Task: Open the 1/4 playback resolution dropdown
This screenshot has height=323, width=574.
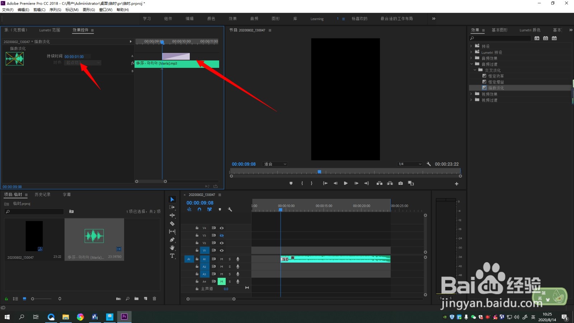Action: point(410,164)
